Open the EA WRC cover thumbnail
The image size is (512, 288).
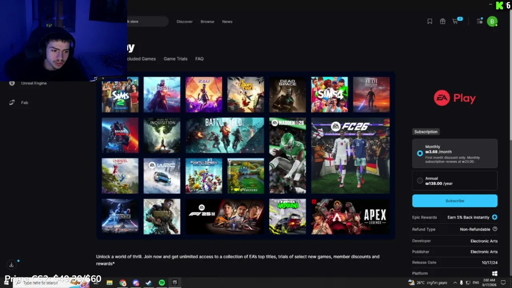(162, 176)
